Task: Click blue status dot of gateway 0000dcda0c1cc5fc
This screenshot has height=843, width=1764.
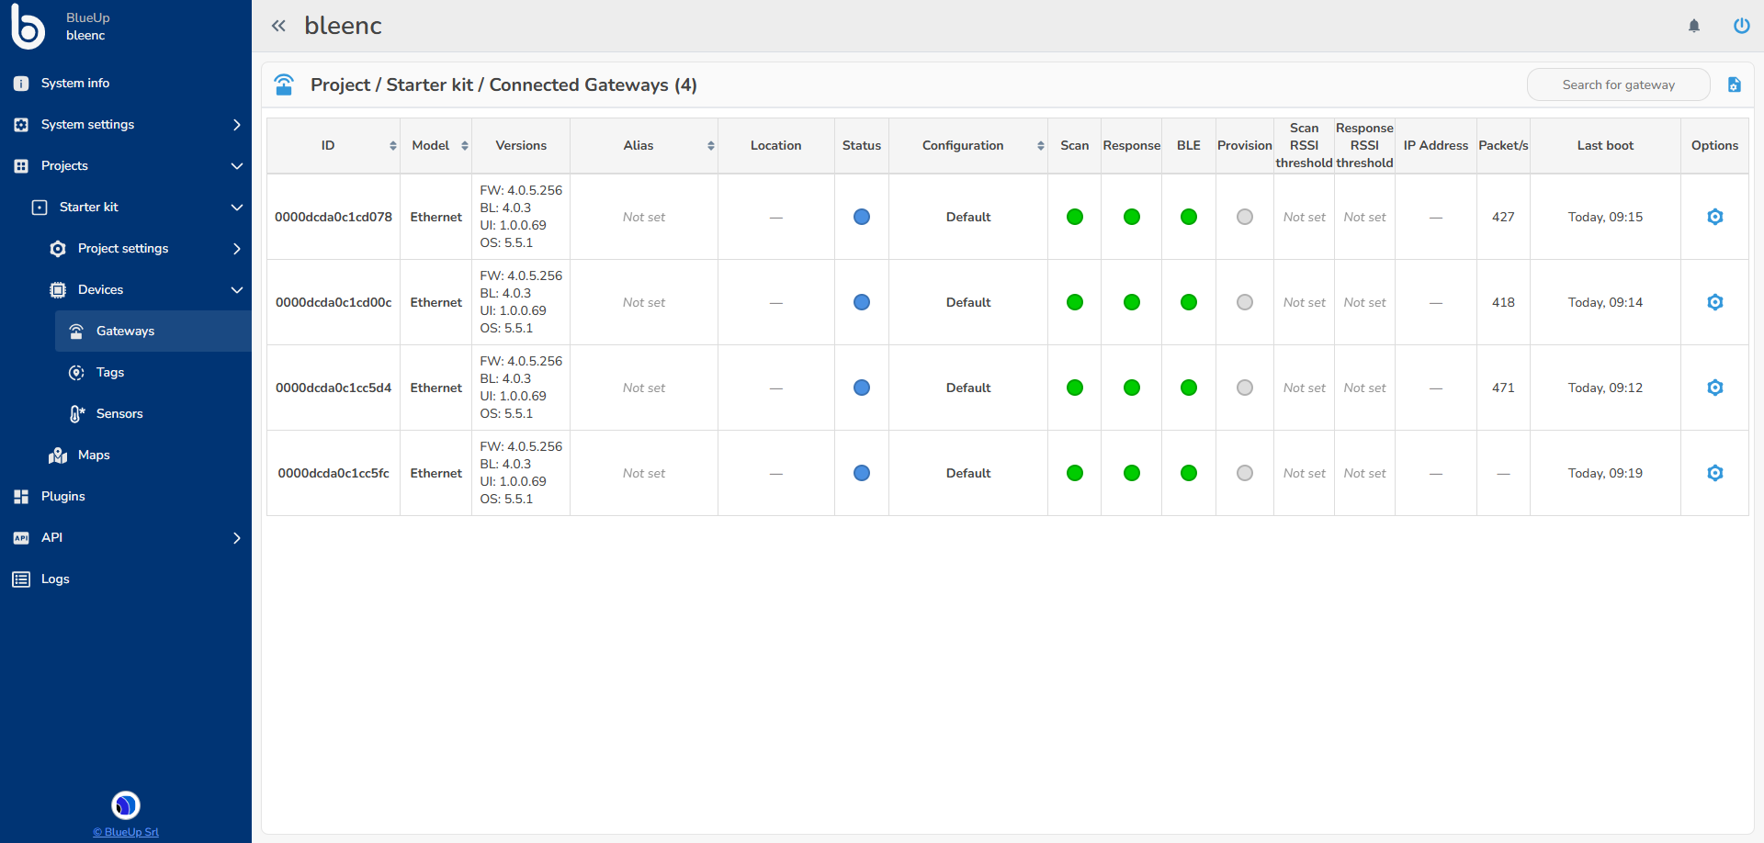Action: [861, 473]
